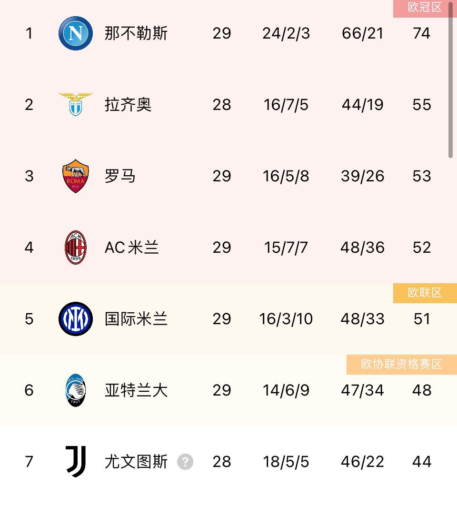Tap Napoli's 74 points value
Screen dimensions: 457x506
422,33
